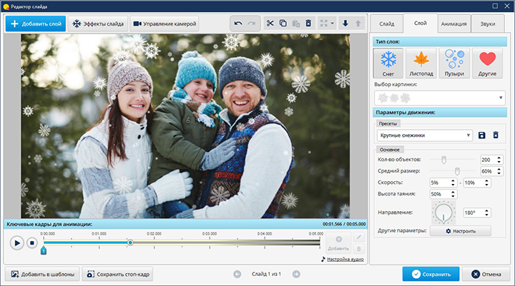Open the fit-size dropdown arrow in toolbar
The width and height of the screenshot is (515, 286).
tap(333, 24)
